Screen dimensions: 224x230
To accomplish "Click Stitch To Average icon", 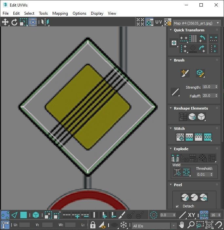I will [189, 137].
